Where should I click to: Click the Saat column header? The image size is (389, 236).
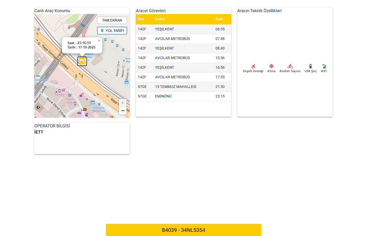pos(219,19)
